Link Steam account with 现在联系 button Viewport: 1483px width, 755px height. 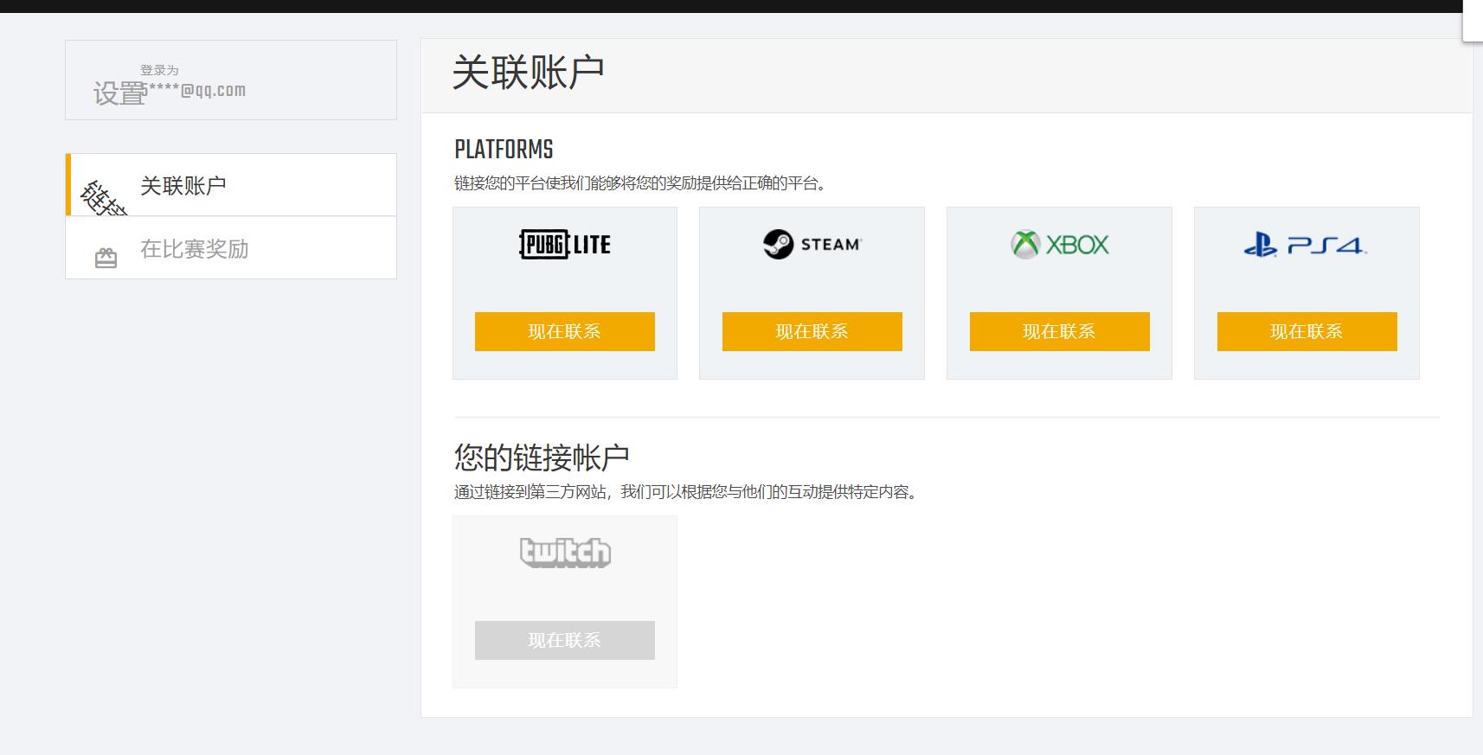click(x=812, y=331)
